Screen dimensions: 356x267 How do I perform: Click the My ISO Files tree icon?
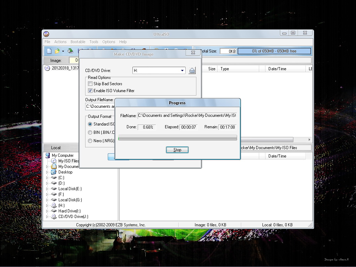click(x=54, y=161)
